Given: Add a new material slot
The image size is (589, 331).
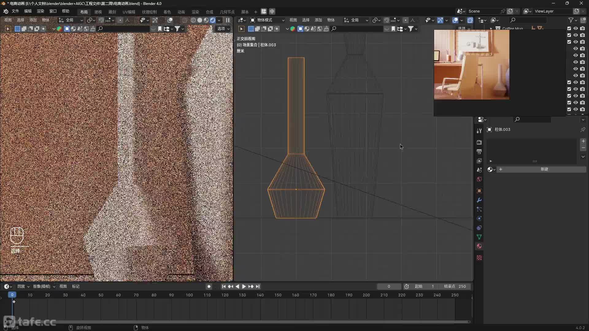Looking at the screenshot, I should [583, 141].
